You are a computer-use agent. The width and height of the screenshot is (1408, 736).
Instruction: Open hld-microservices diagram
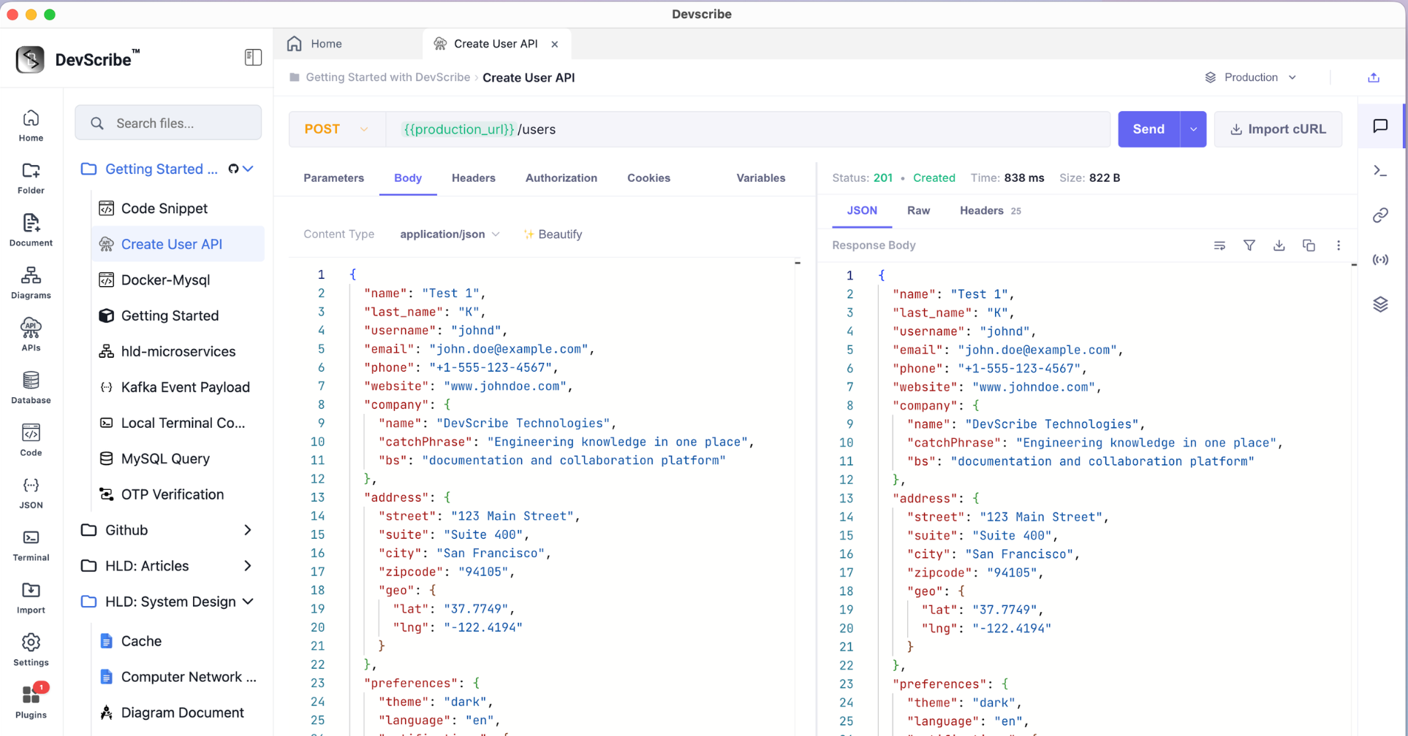178,352
